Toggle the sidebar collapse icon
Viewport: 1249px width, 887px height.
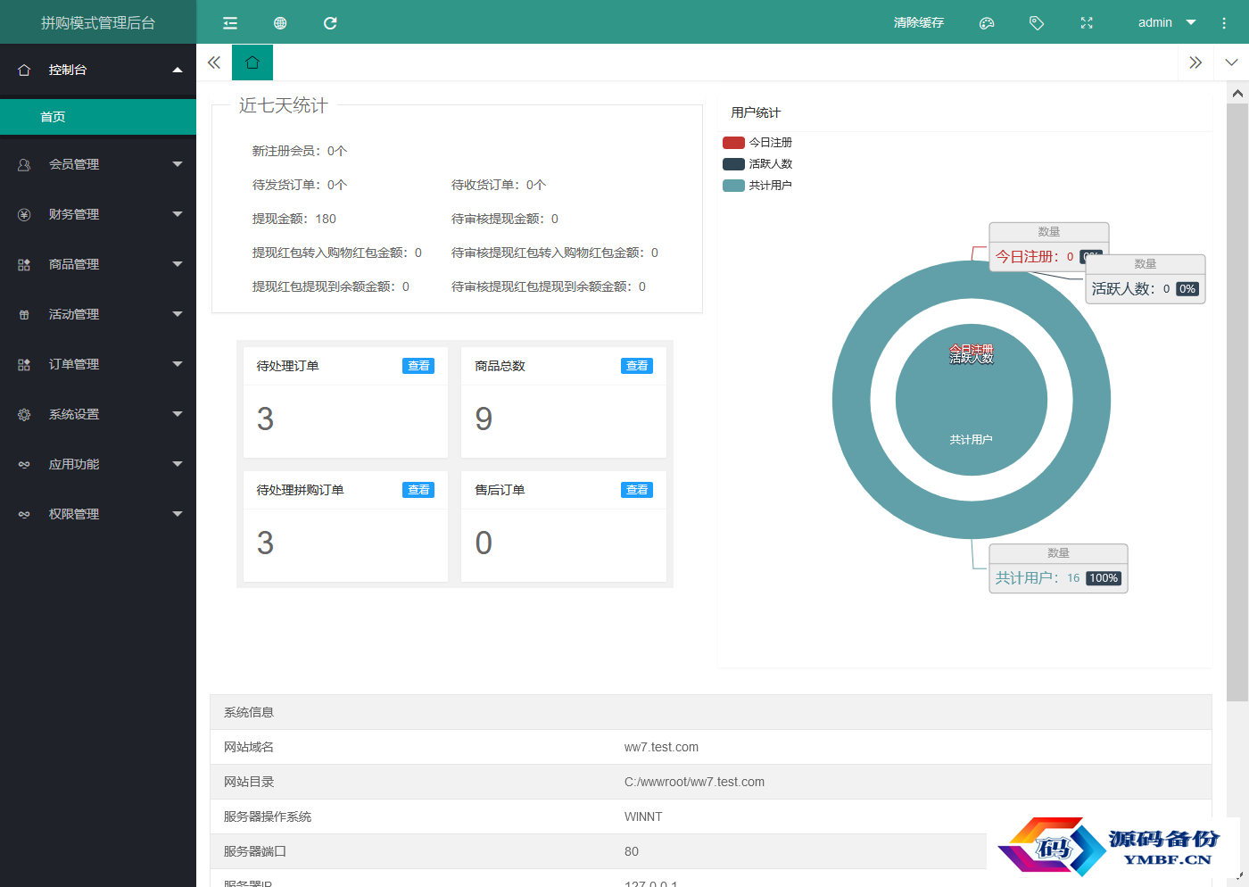[x=230, y=23]
